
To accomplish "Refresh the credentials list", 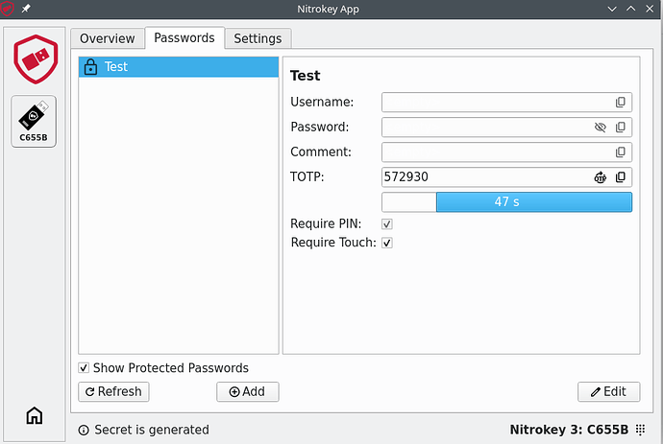I will click(x=113, y=391).
